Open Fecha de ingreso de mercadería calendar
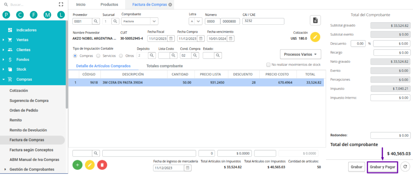The width and height of the screenshot is (413, 175). [187, 168]
